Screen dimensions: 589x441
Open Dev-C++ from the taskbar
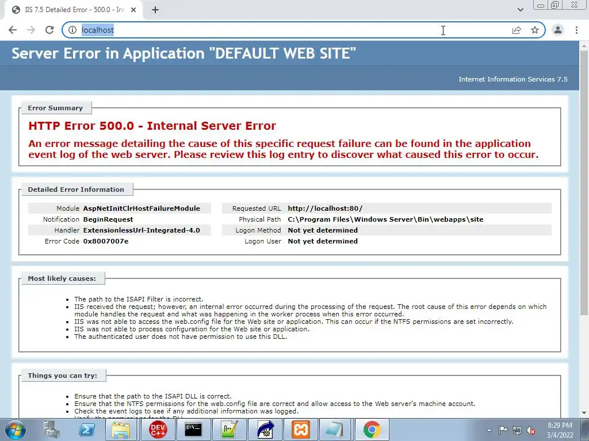(x=158, y=430)
